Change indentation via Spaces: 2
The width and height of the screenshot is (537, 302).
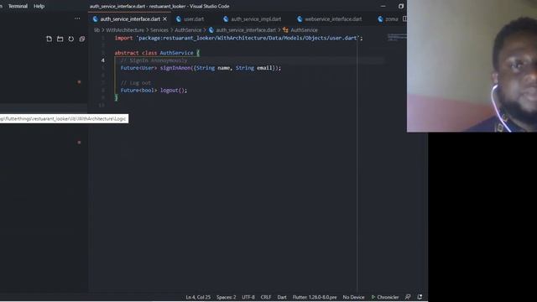(x=226, y=297)
